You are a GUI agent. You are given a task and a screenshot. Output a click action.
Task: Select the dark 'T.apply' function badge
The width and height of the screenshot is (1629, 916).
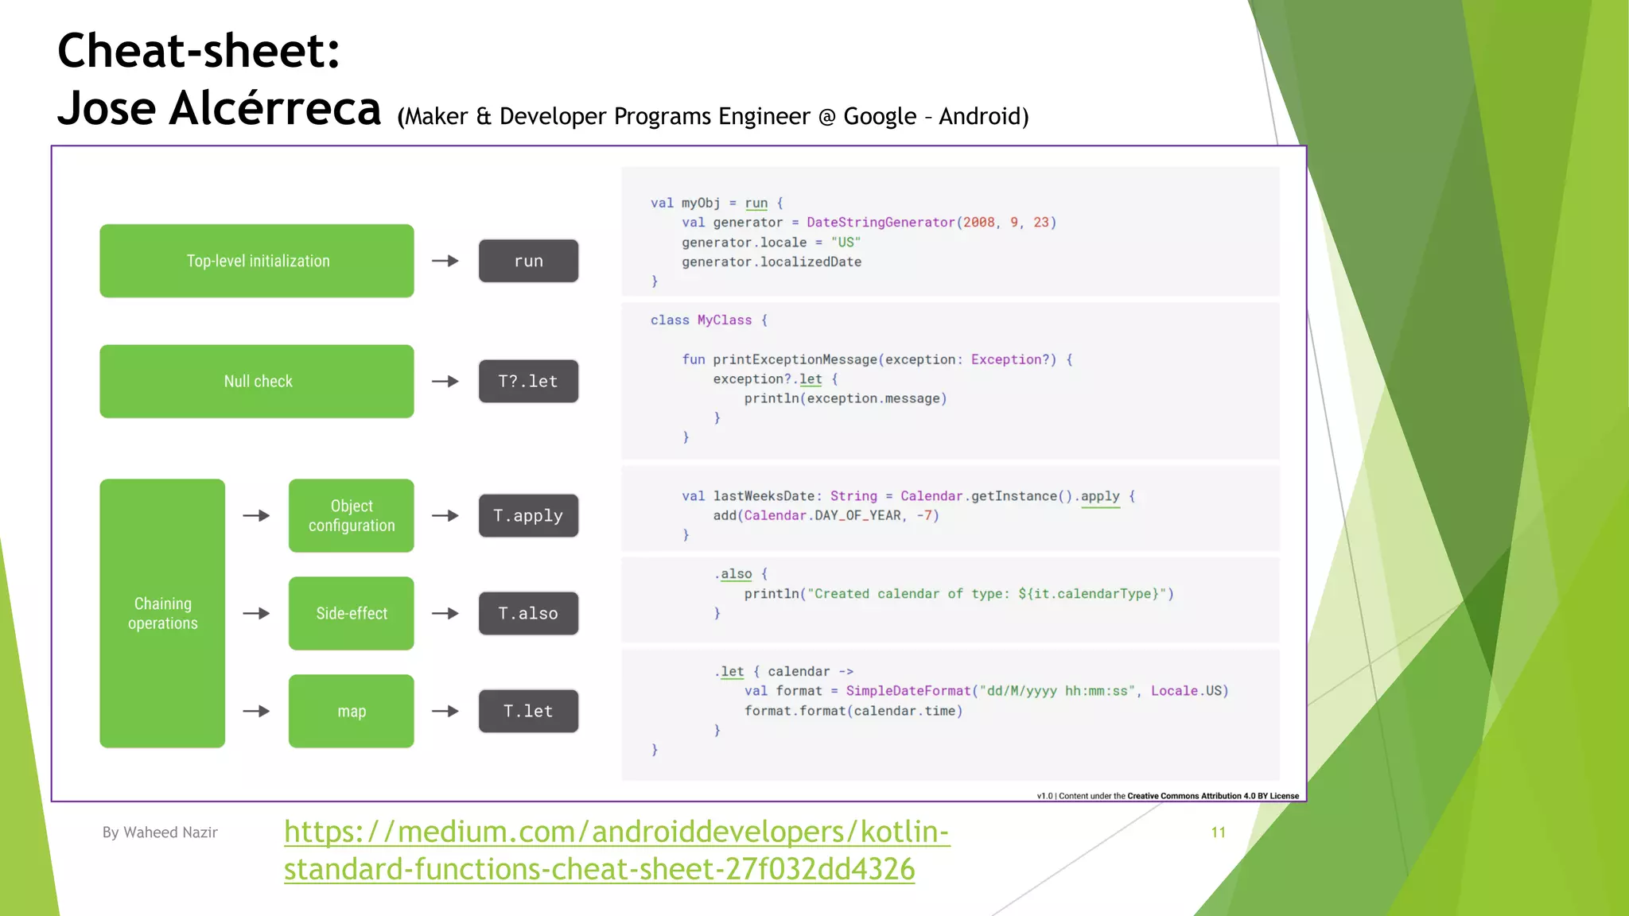coord(528,516)
